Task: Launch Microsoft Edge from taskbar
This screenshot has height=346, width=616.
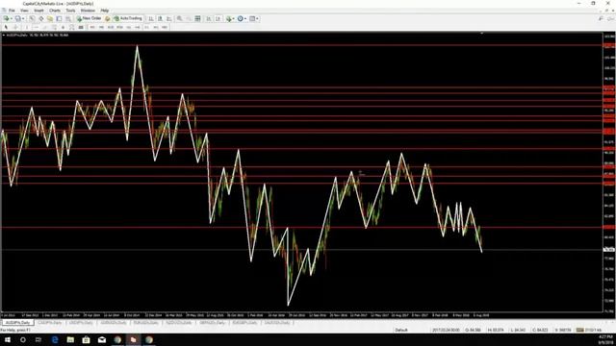Action: pos(55,339)
